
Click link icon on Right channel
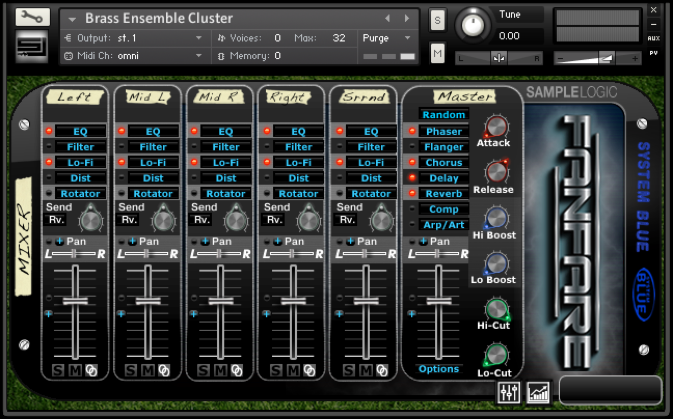pos(309,370)
